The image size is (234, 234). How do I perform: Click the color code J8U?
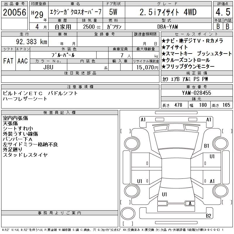(48, 67)
